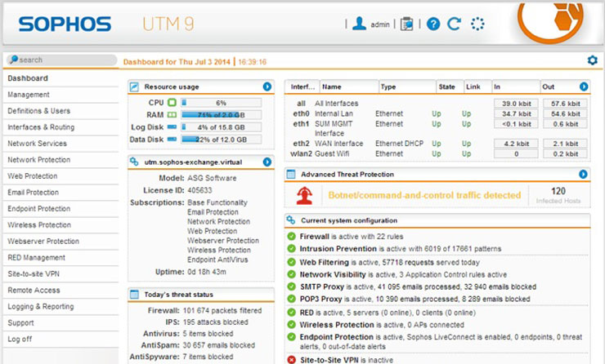Click the Web Filtering status link
Viewport: 605px width, 364px height.
[x=390, y=262]
